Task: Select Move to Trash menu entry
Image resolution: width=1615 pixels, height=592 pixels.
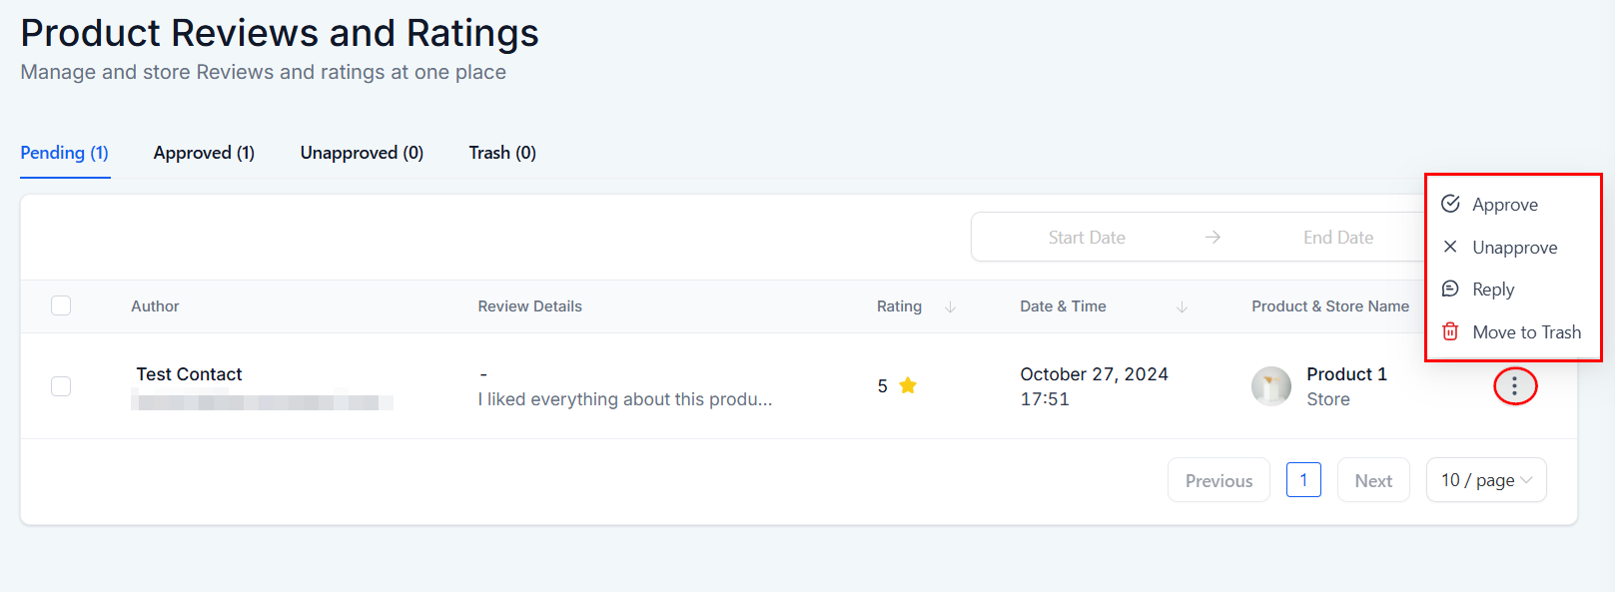Action: click(x=1512, y=332)
